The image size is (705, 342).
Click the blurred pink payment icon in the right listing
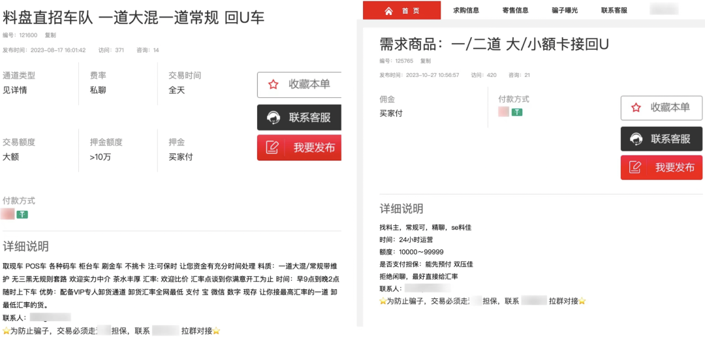pyautogui.click(x=503, y=112)
